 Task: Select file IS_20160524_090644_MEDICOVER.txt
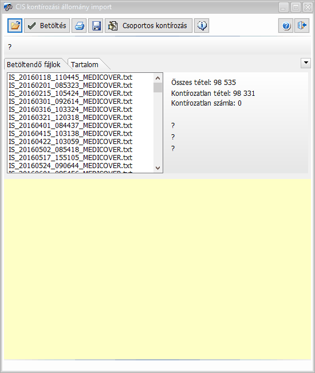tap(70, 166)
